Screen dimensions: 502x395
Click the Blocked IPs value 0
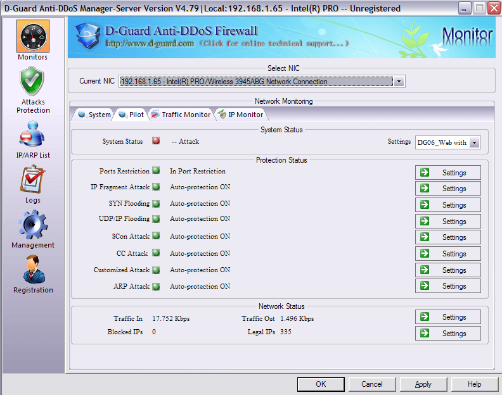[154, 332]
